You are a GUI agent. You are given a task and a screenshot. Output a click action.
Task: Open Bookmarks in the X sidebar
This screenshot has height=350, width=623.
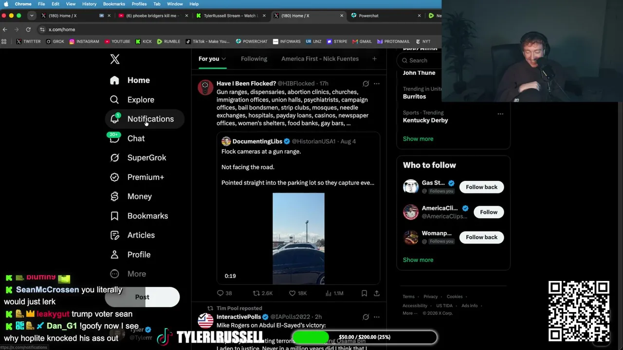click(x=139, y=216)
